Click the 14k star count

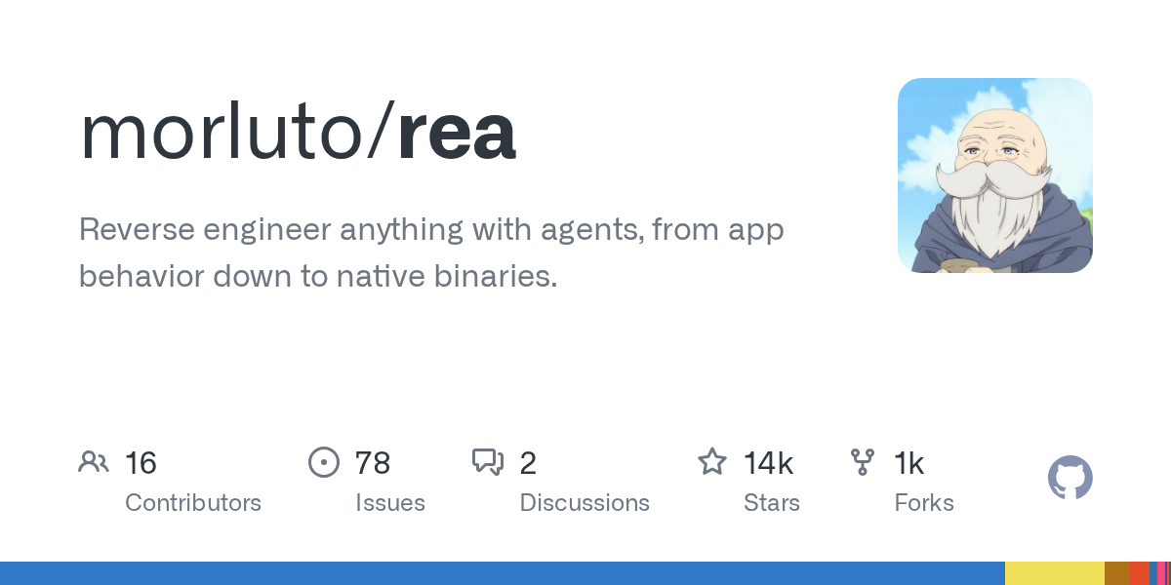tap(769, 463)
